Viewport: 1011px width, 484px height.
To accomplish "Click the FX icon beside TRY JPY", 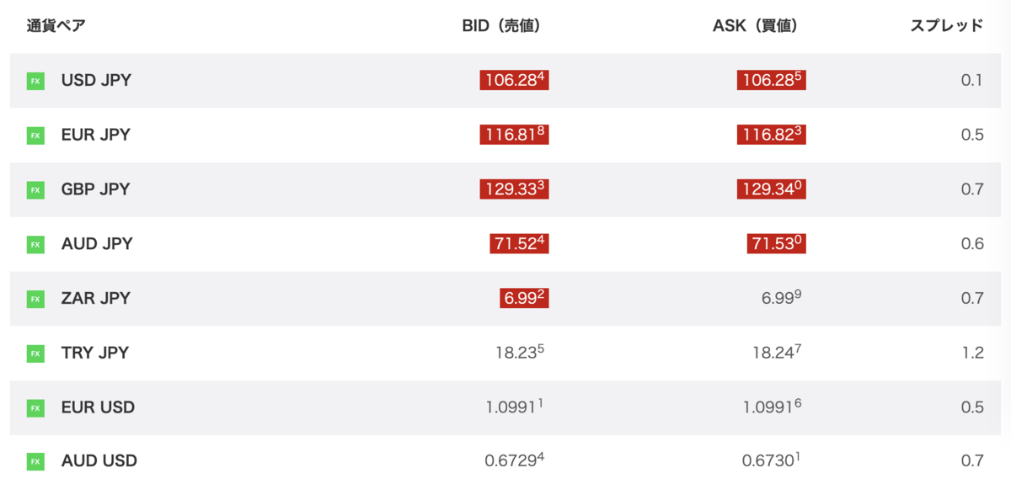I will click(35, 354).
